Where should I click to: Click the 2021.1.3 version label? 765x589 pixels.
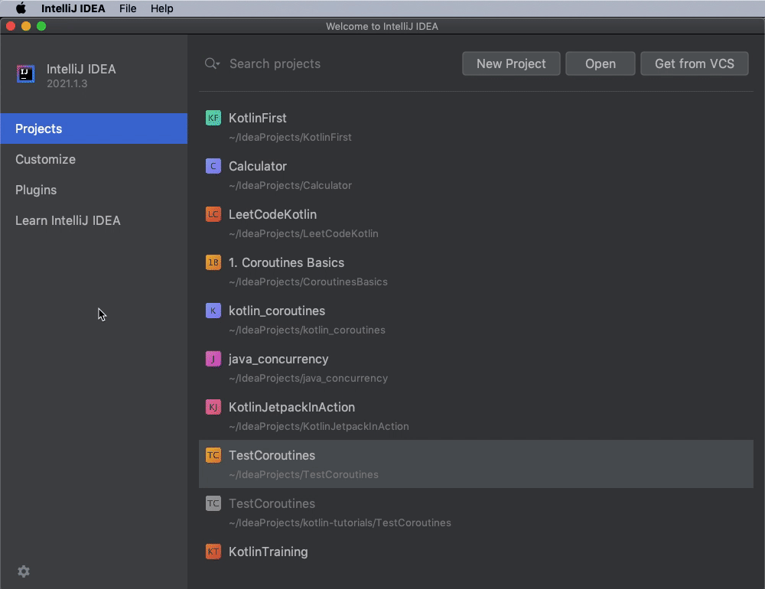[67, 83]
